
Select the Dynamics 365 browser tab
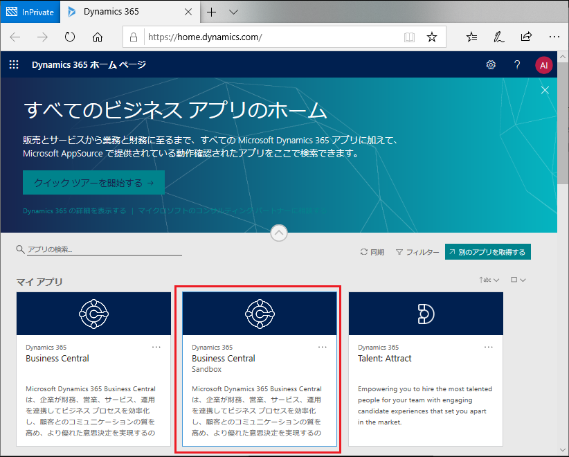[131, 12]
